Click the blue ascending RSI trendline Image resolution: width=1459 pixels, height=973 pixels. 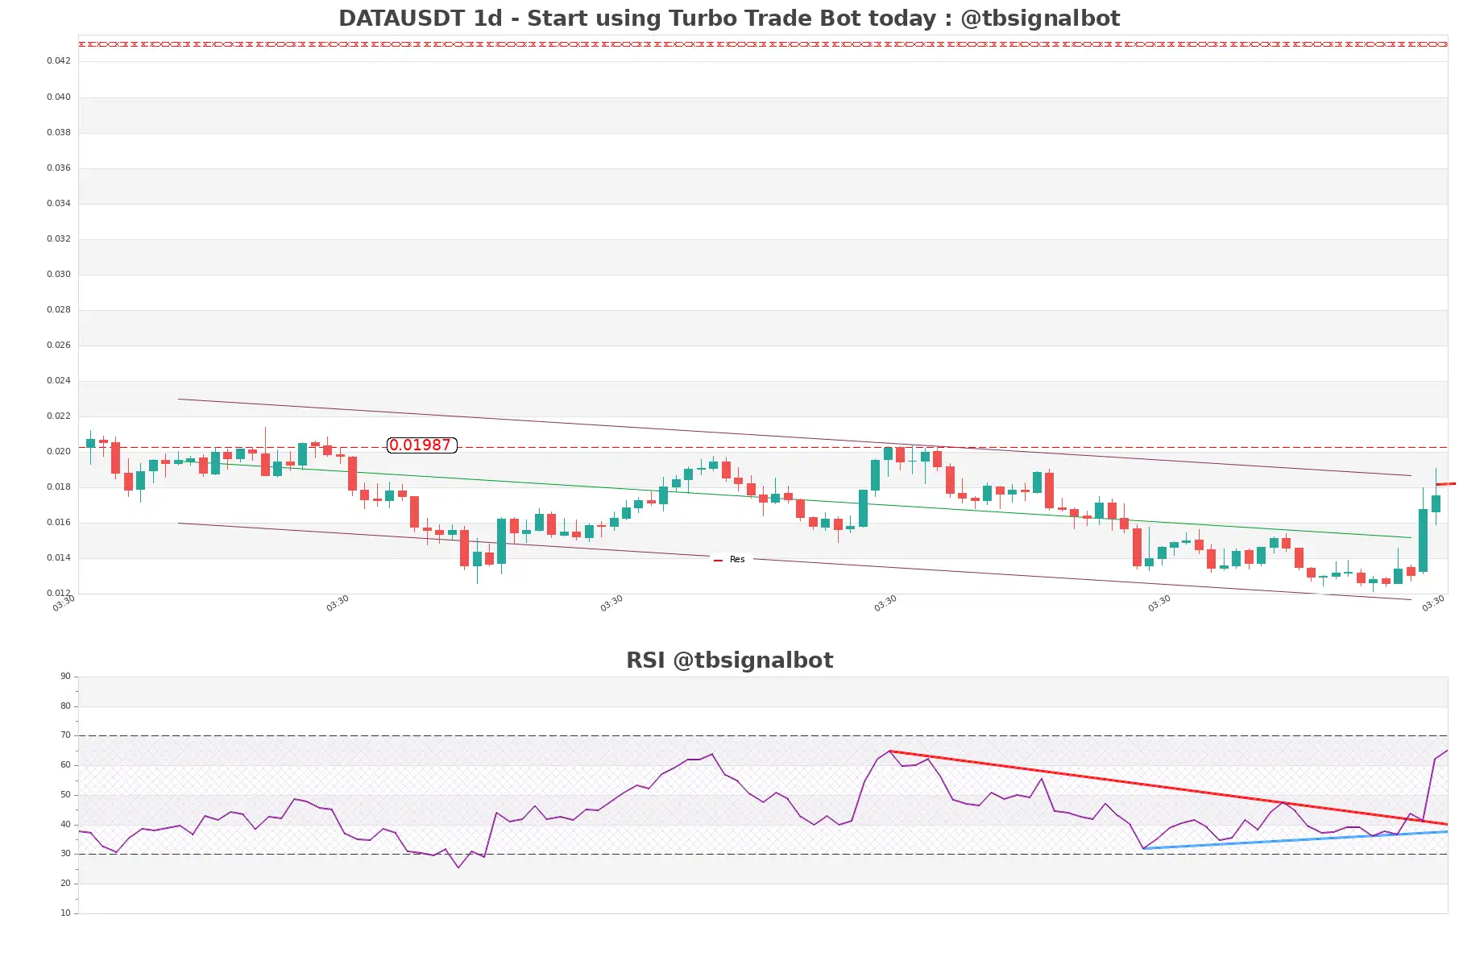point(1295,840)
